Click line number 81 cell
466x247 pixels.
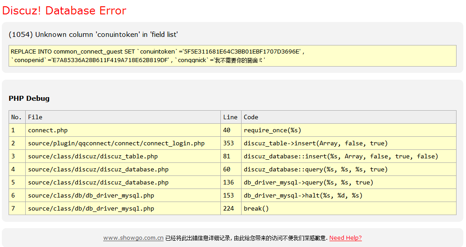[x=231, y=156]
